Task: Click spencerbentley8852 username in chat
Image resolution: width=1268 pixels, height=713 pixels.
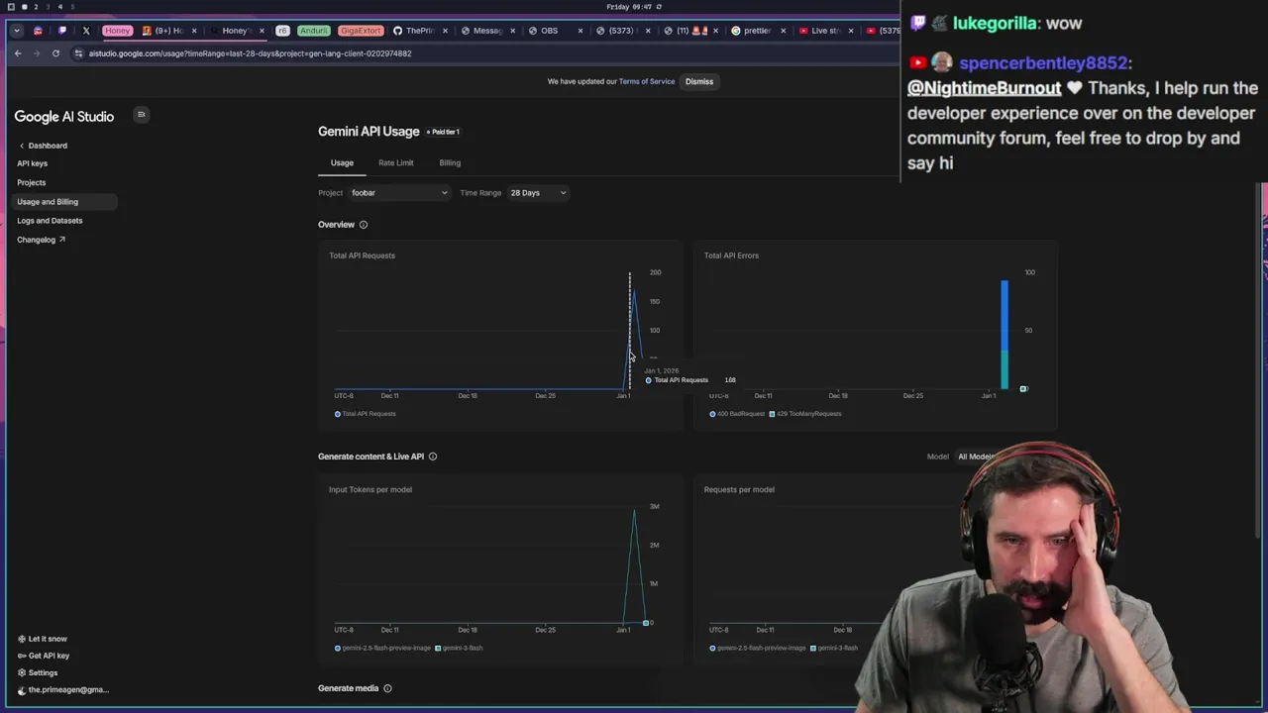Action: (x=1045, y=62)
